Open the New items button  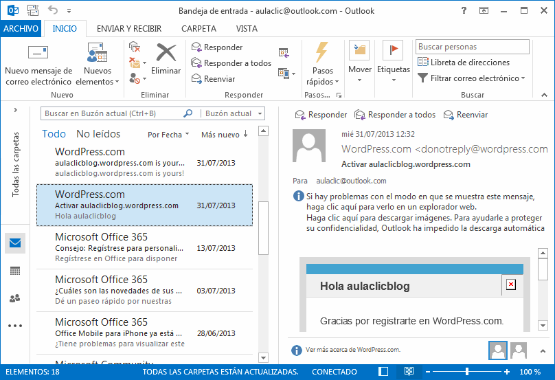pyautogui.click(x=98, y=64)
